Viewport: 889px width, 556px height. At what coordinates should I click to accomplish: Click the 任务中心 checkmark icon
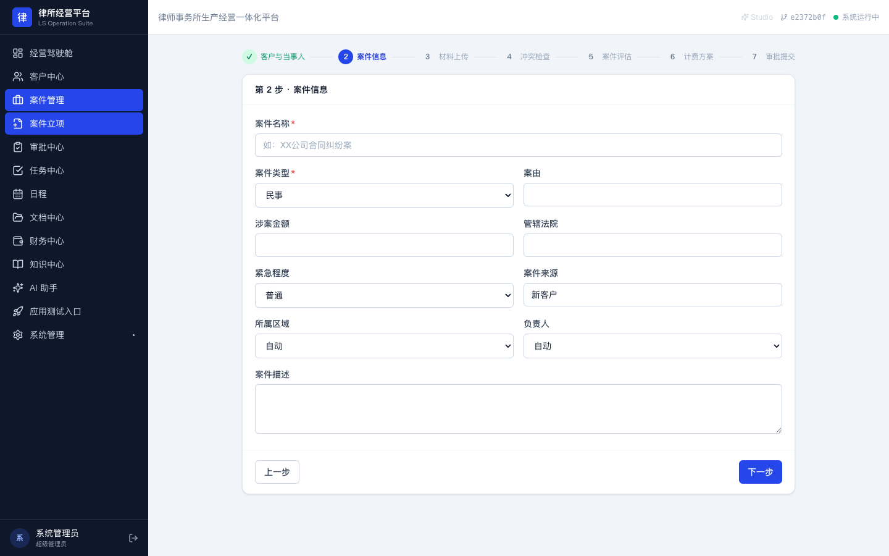coord(18,171)
